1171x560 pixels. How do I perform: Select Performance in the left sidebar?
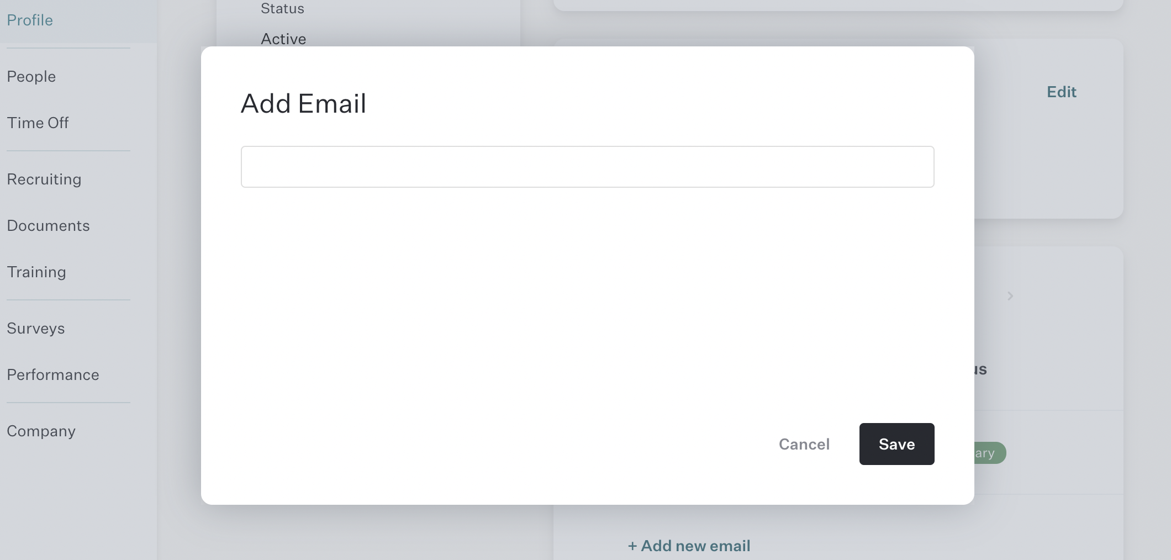tap(52, 374)
